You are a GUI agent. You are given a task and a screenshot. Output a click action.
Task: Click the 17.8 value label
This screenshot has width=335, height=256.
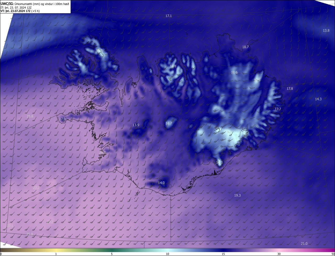(290, 89)
